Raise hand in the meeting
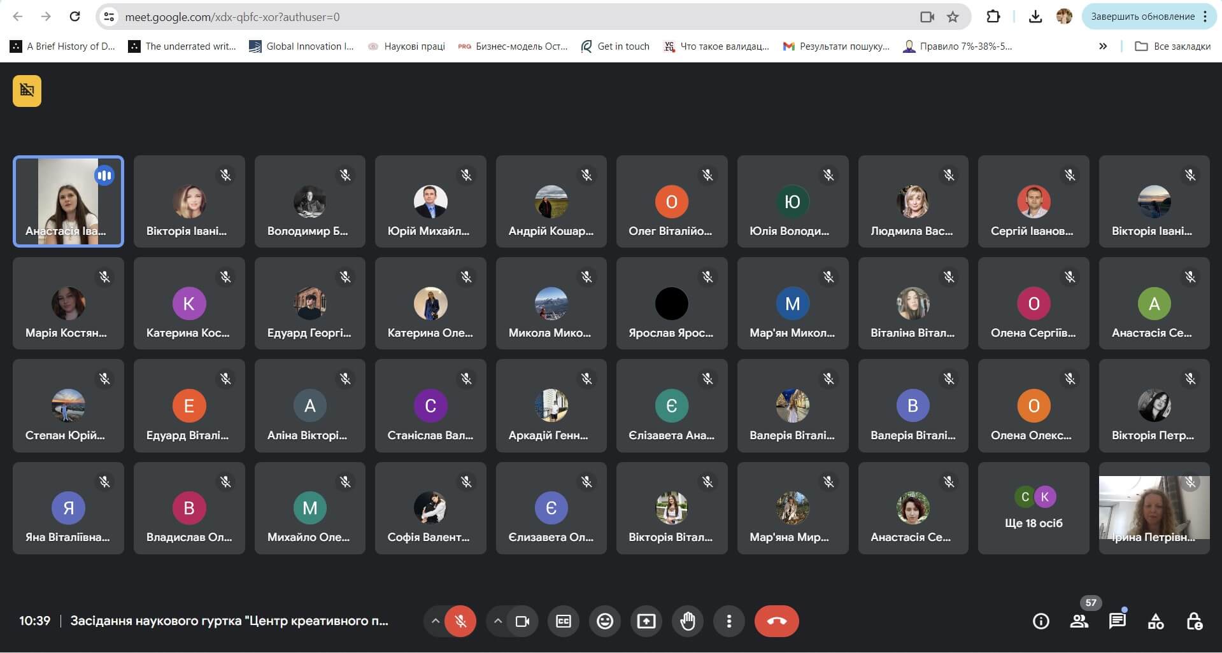 coord(688,621)
